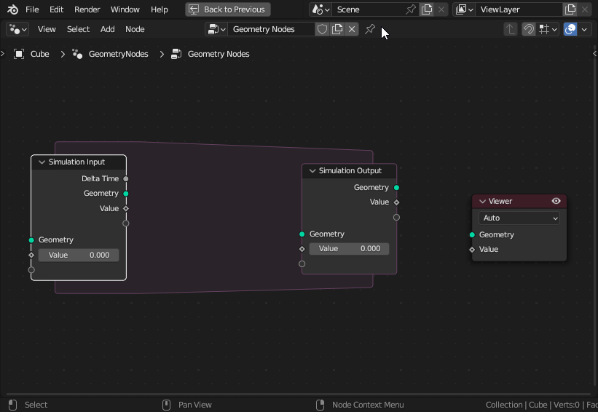Toggle fake user shield for Geometry Nodes
Screen dimensions: 598x412
(322, 29)
